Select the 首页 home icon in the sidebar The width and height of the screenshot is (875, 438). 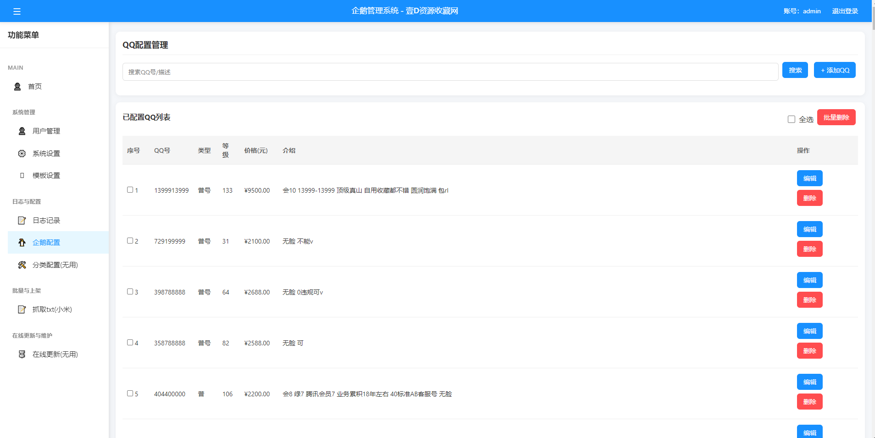point(17,86)
